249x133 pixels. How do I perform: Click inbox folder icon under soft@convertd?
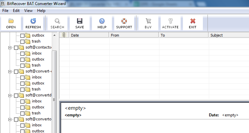tap(28, 101)
